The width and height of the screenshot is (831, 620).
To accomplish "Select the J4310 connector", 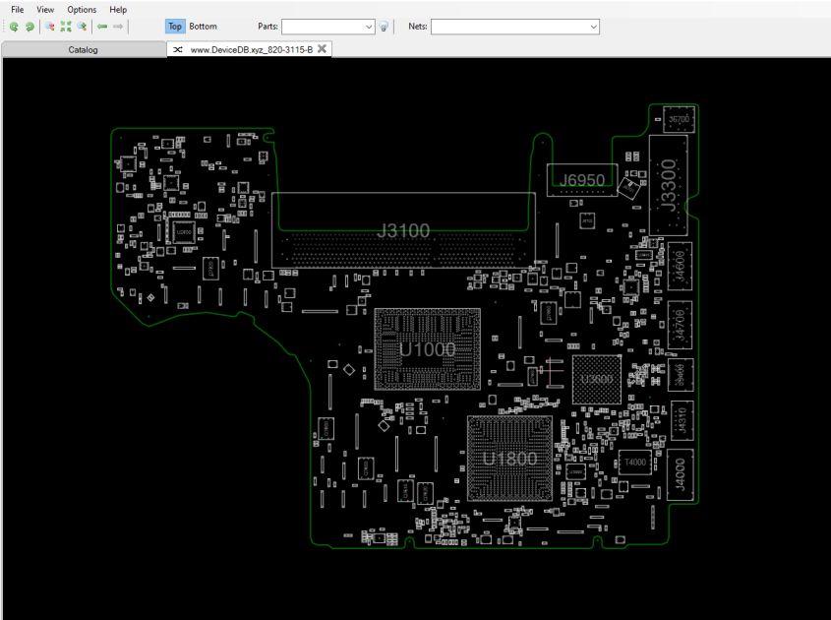I will 683,420.
